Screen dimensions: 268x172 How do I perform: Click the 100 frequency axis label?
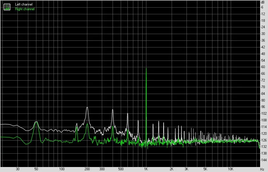62,169
